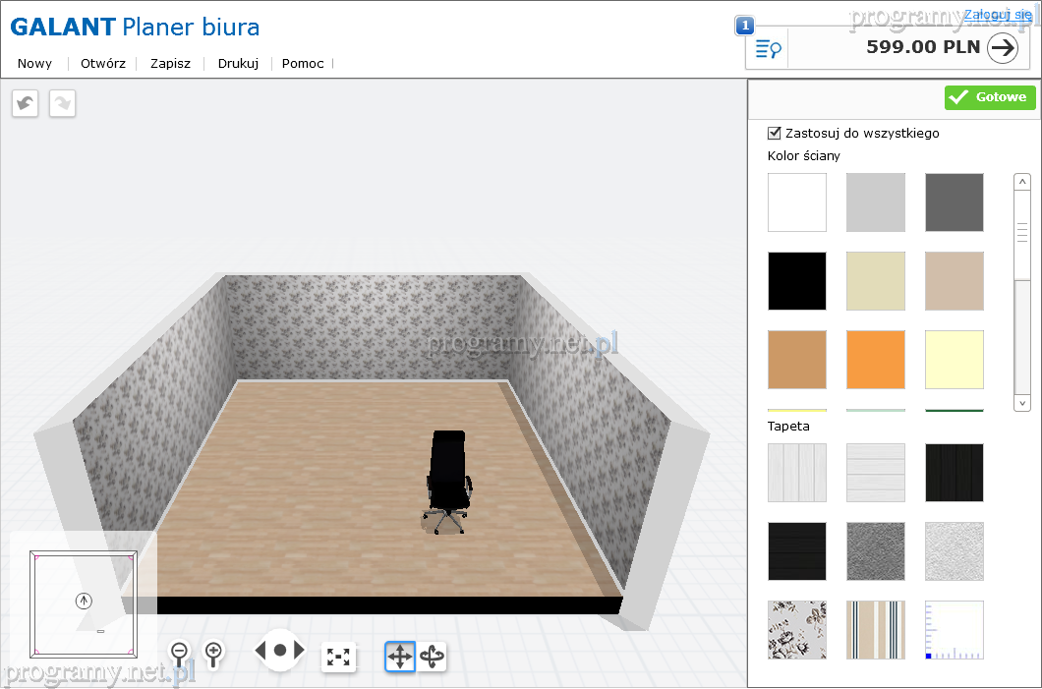Screen dimensions: 1042x689
Task: Uncheck 'Zastosuj do wszystkiego' checkbox
Action: (x=775, y=133)
